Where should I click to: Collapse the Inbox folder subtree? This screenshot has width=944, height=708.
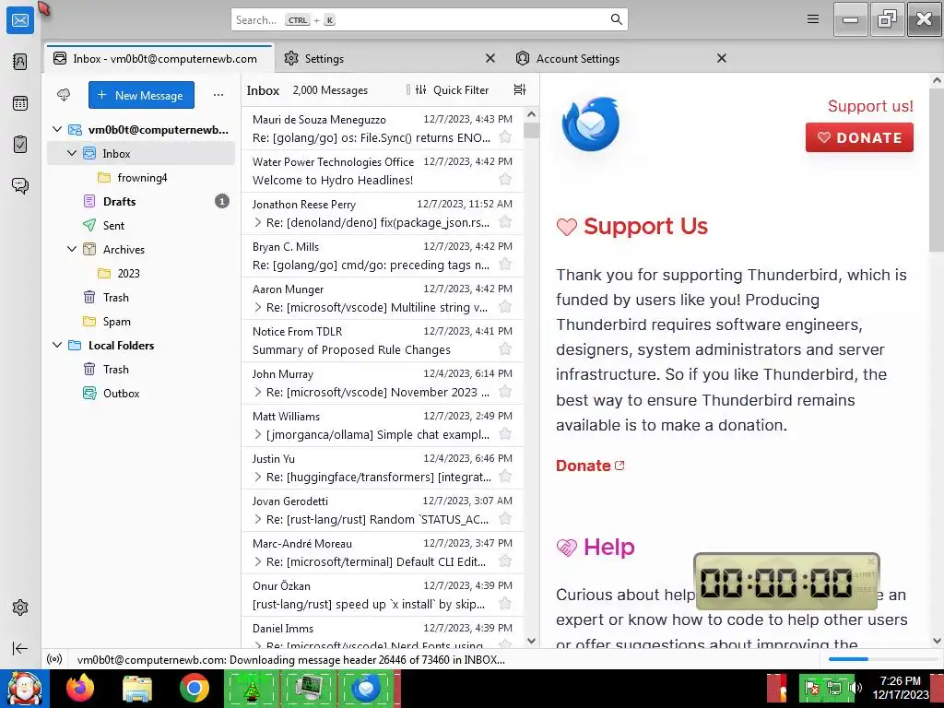point(72,154)
